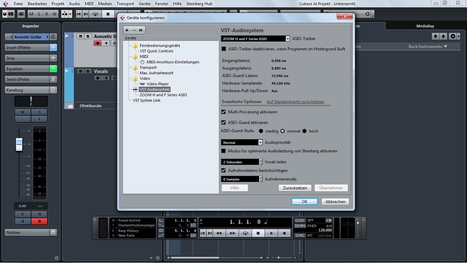Click the plus button to add a device
The width and height of the screenshot is (467, 263).
coord(127,30)
